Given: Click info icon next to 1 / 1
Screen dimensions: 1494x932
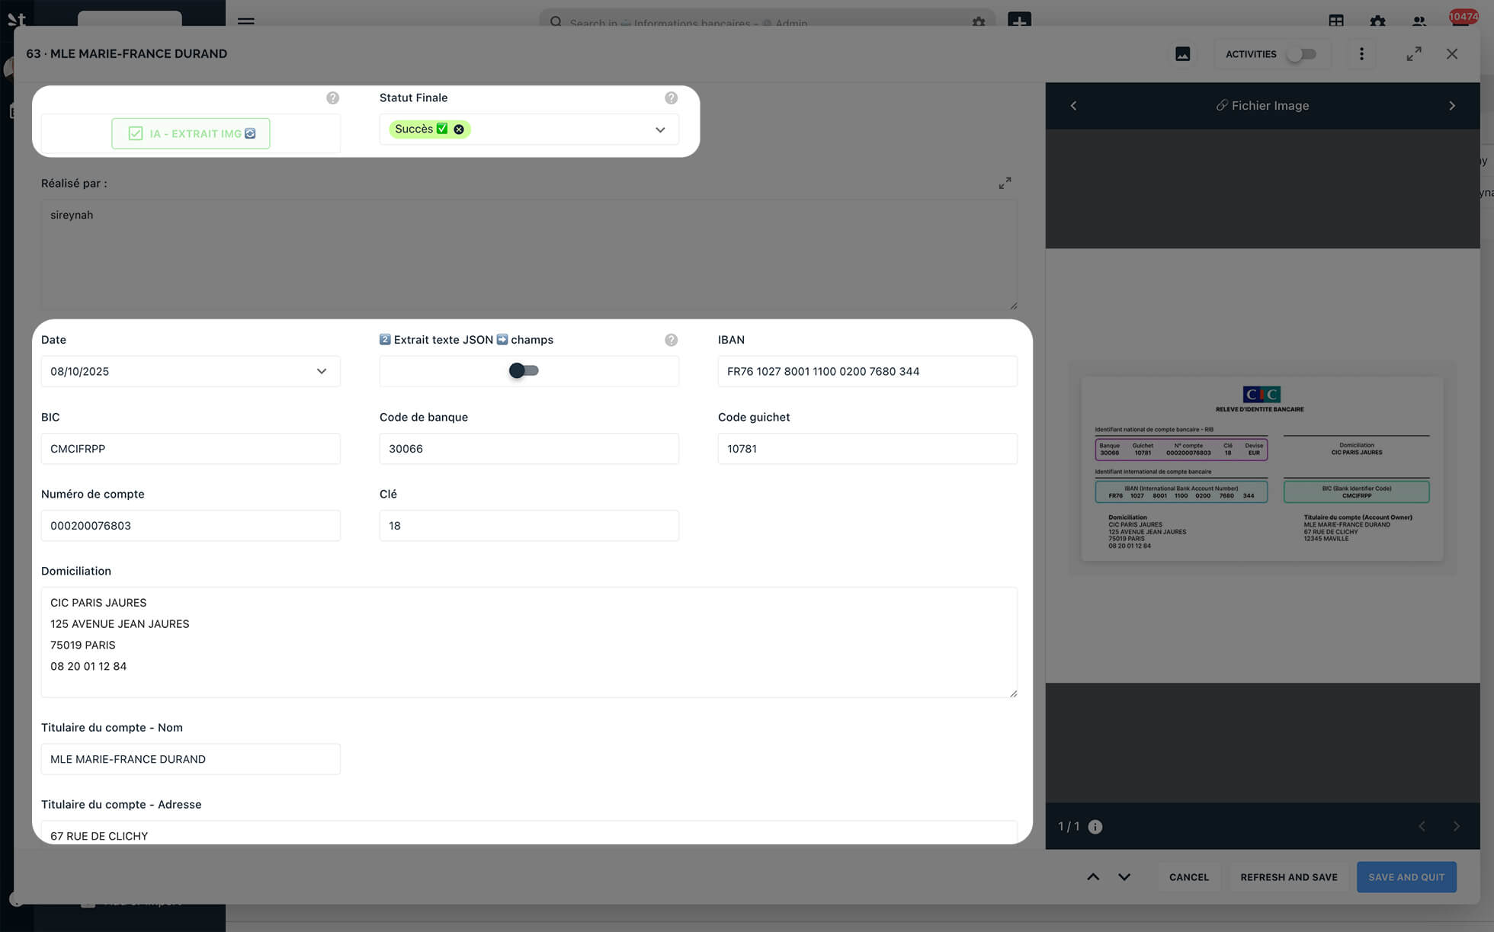Looking at the screenshot, I should (x=1095, y=827).
